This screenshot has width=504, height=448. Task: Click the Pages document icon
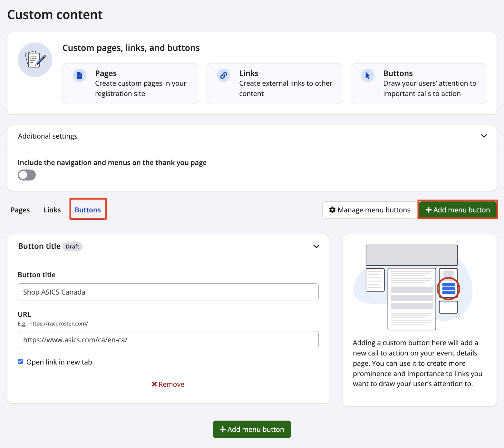click(x=79, y=76)
